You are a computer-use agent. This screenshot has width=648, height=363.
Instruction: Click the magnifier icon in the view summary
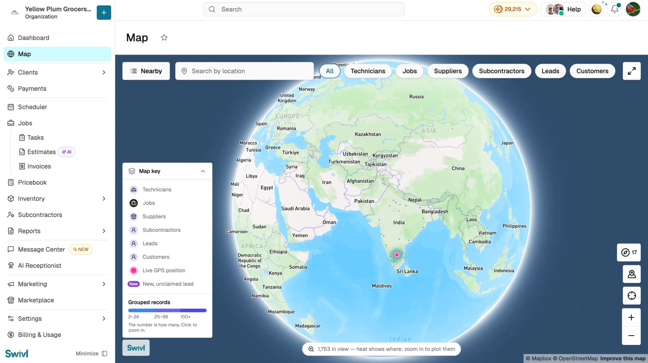click(311, 349)
